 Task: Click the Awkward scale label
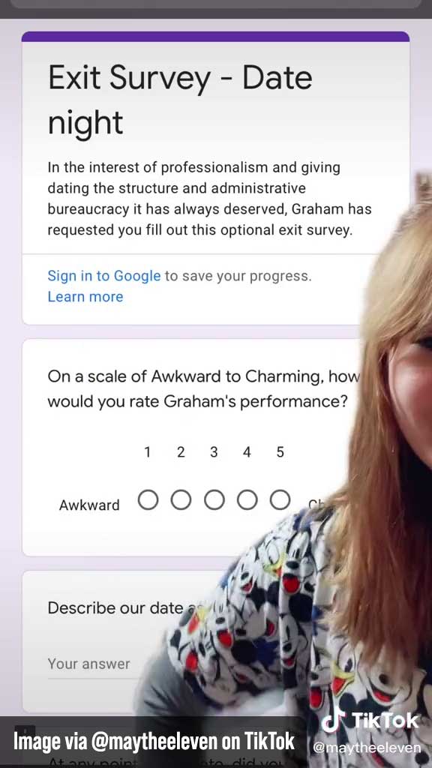89,505
